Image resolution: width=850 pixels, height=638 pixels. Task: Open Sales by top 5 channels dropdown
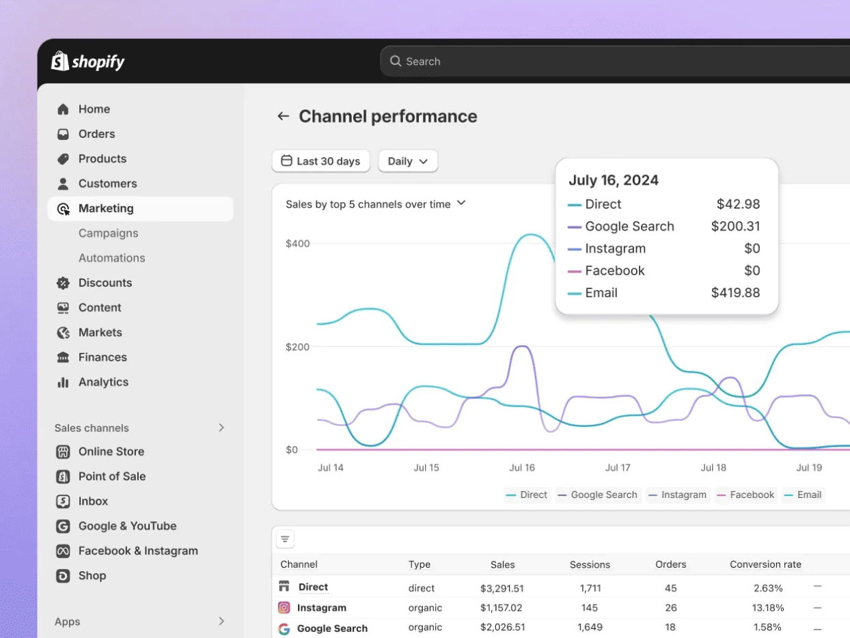tap(376, 204)
